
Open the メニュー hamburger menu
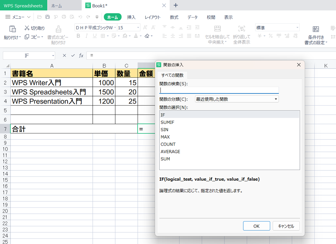click(x=18, y=17)
